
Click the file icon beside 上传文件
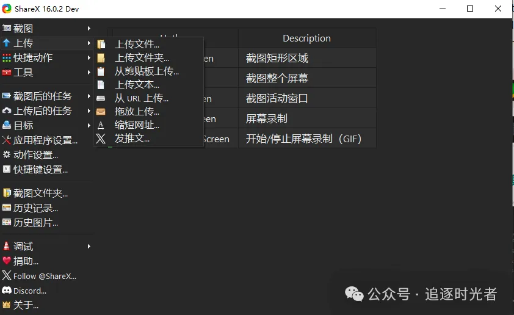tap(101, 44)
